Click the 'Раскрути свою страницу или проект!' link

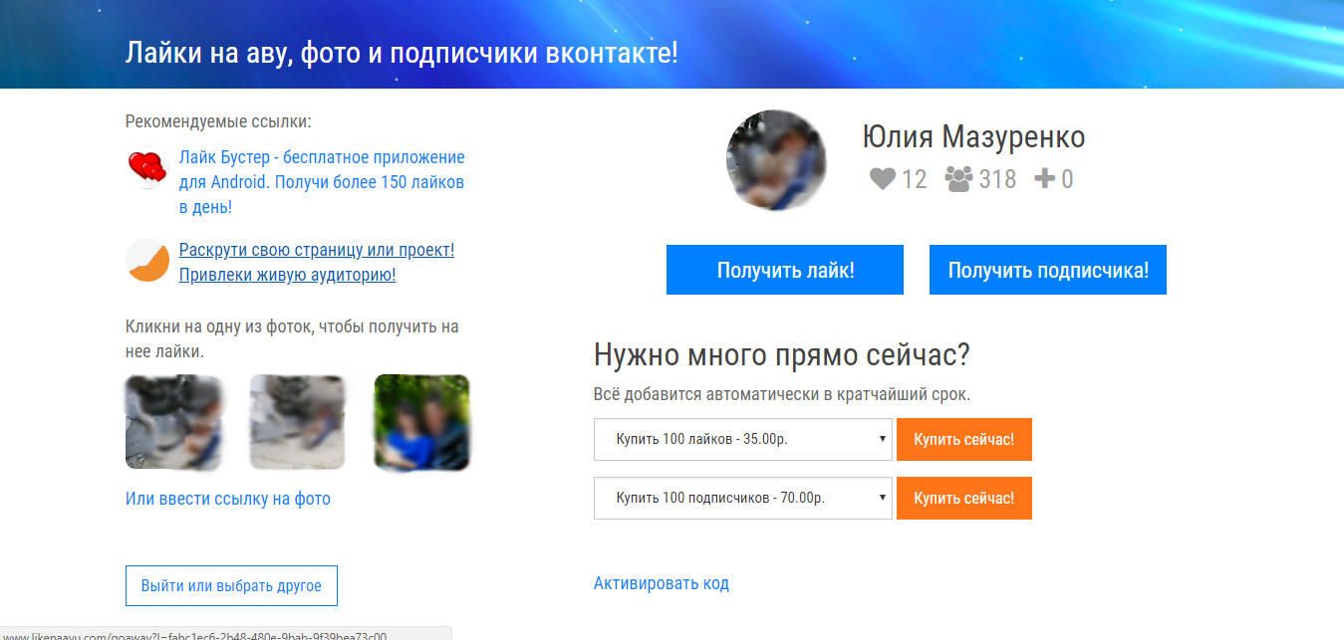click(316, 249)
